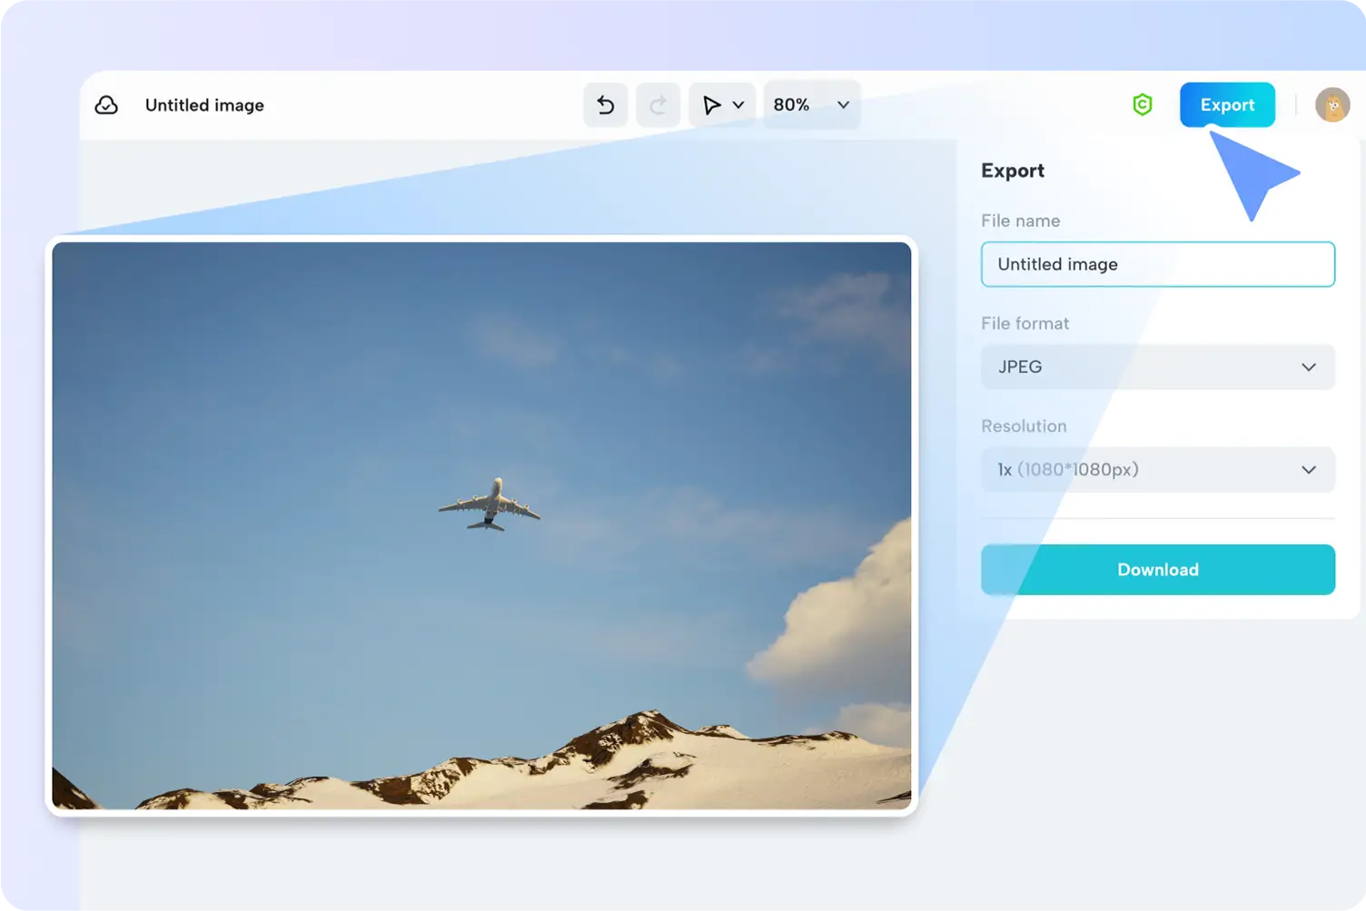Screen dimensions: 1366x911
Task: Open the Resolution dropdown showing 1x
Action: pyautogui.click(x=1157, y=470)
